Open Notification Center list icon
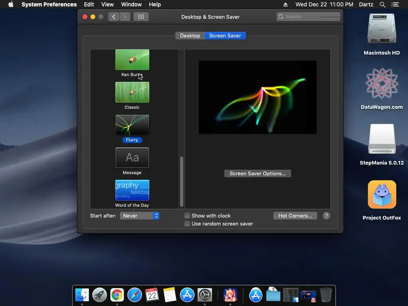The height and width of the screenshot is (306, 408). [x=395, y=4]
